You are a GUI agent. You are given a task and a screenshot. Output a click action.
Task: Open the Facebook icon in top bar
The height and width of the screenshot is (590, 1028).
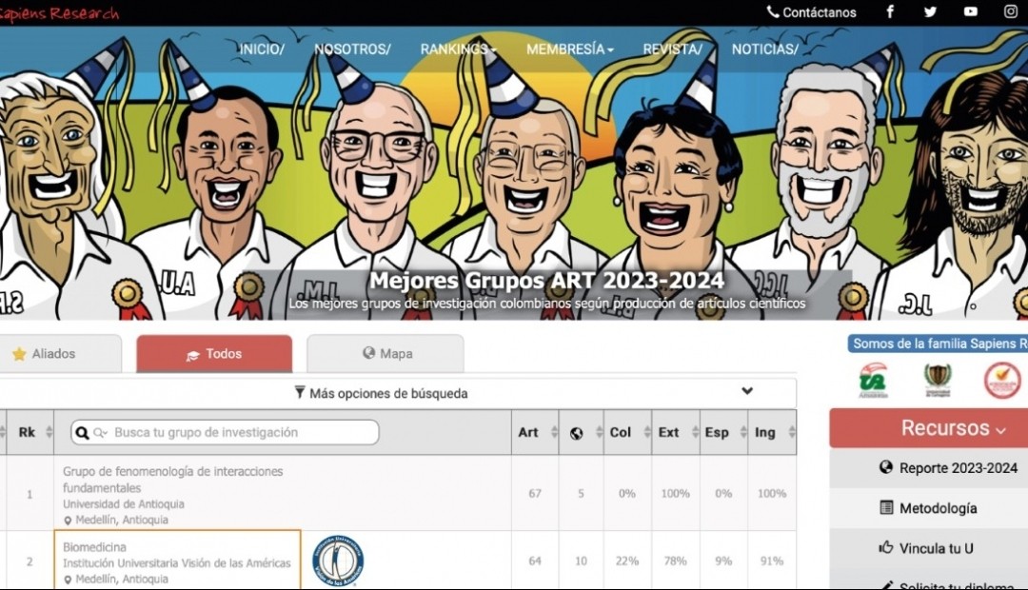890,11
